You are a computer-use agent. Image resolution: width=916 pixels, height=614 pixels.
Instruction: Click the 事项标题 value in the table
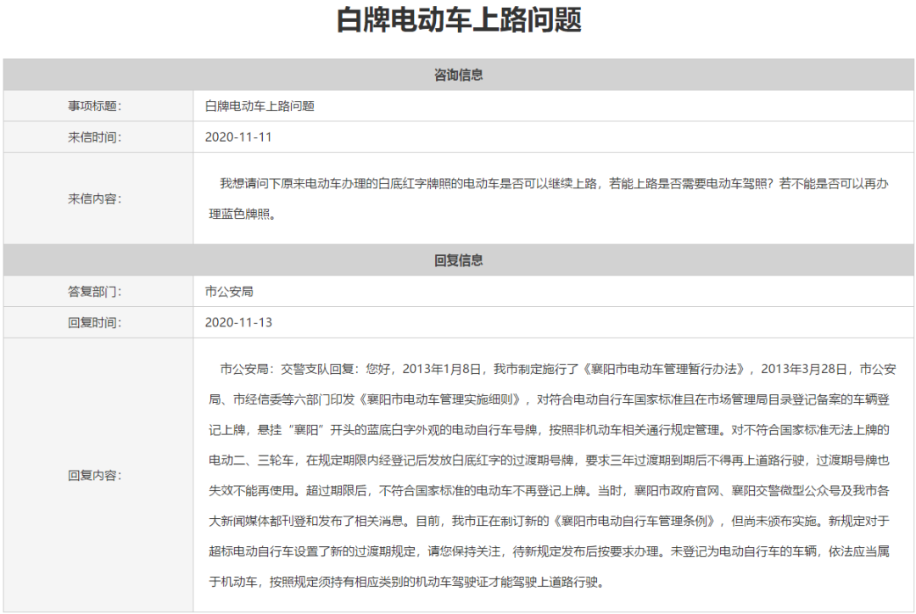pos(260,106)
